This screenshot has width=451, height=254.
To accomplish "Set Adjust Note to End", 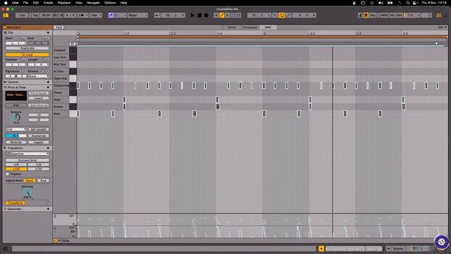I will tap(43, 181).
